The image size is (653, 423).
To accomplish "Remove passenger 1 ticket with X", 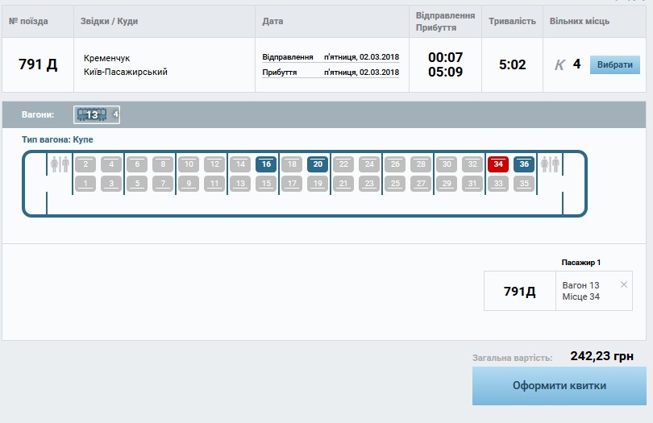I will [x=623, y=284].
